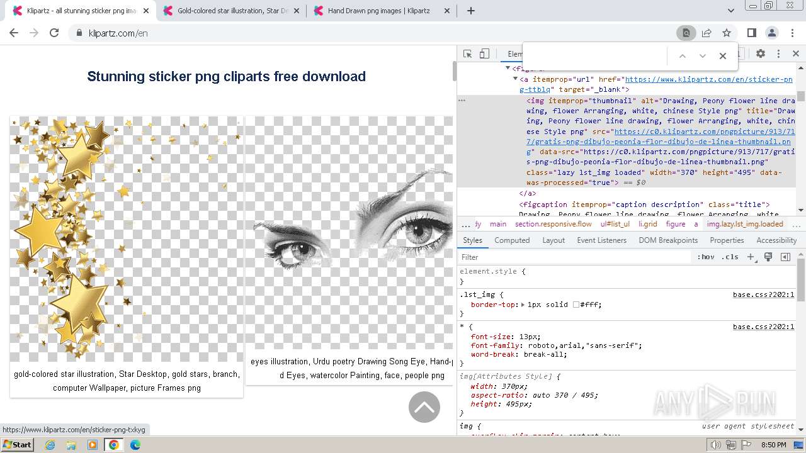Select section.responsive.flow breadcrumb
The height and width of the screenshot is (453, 806).
(x=553, y=224)
